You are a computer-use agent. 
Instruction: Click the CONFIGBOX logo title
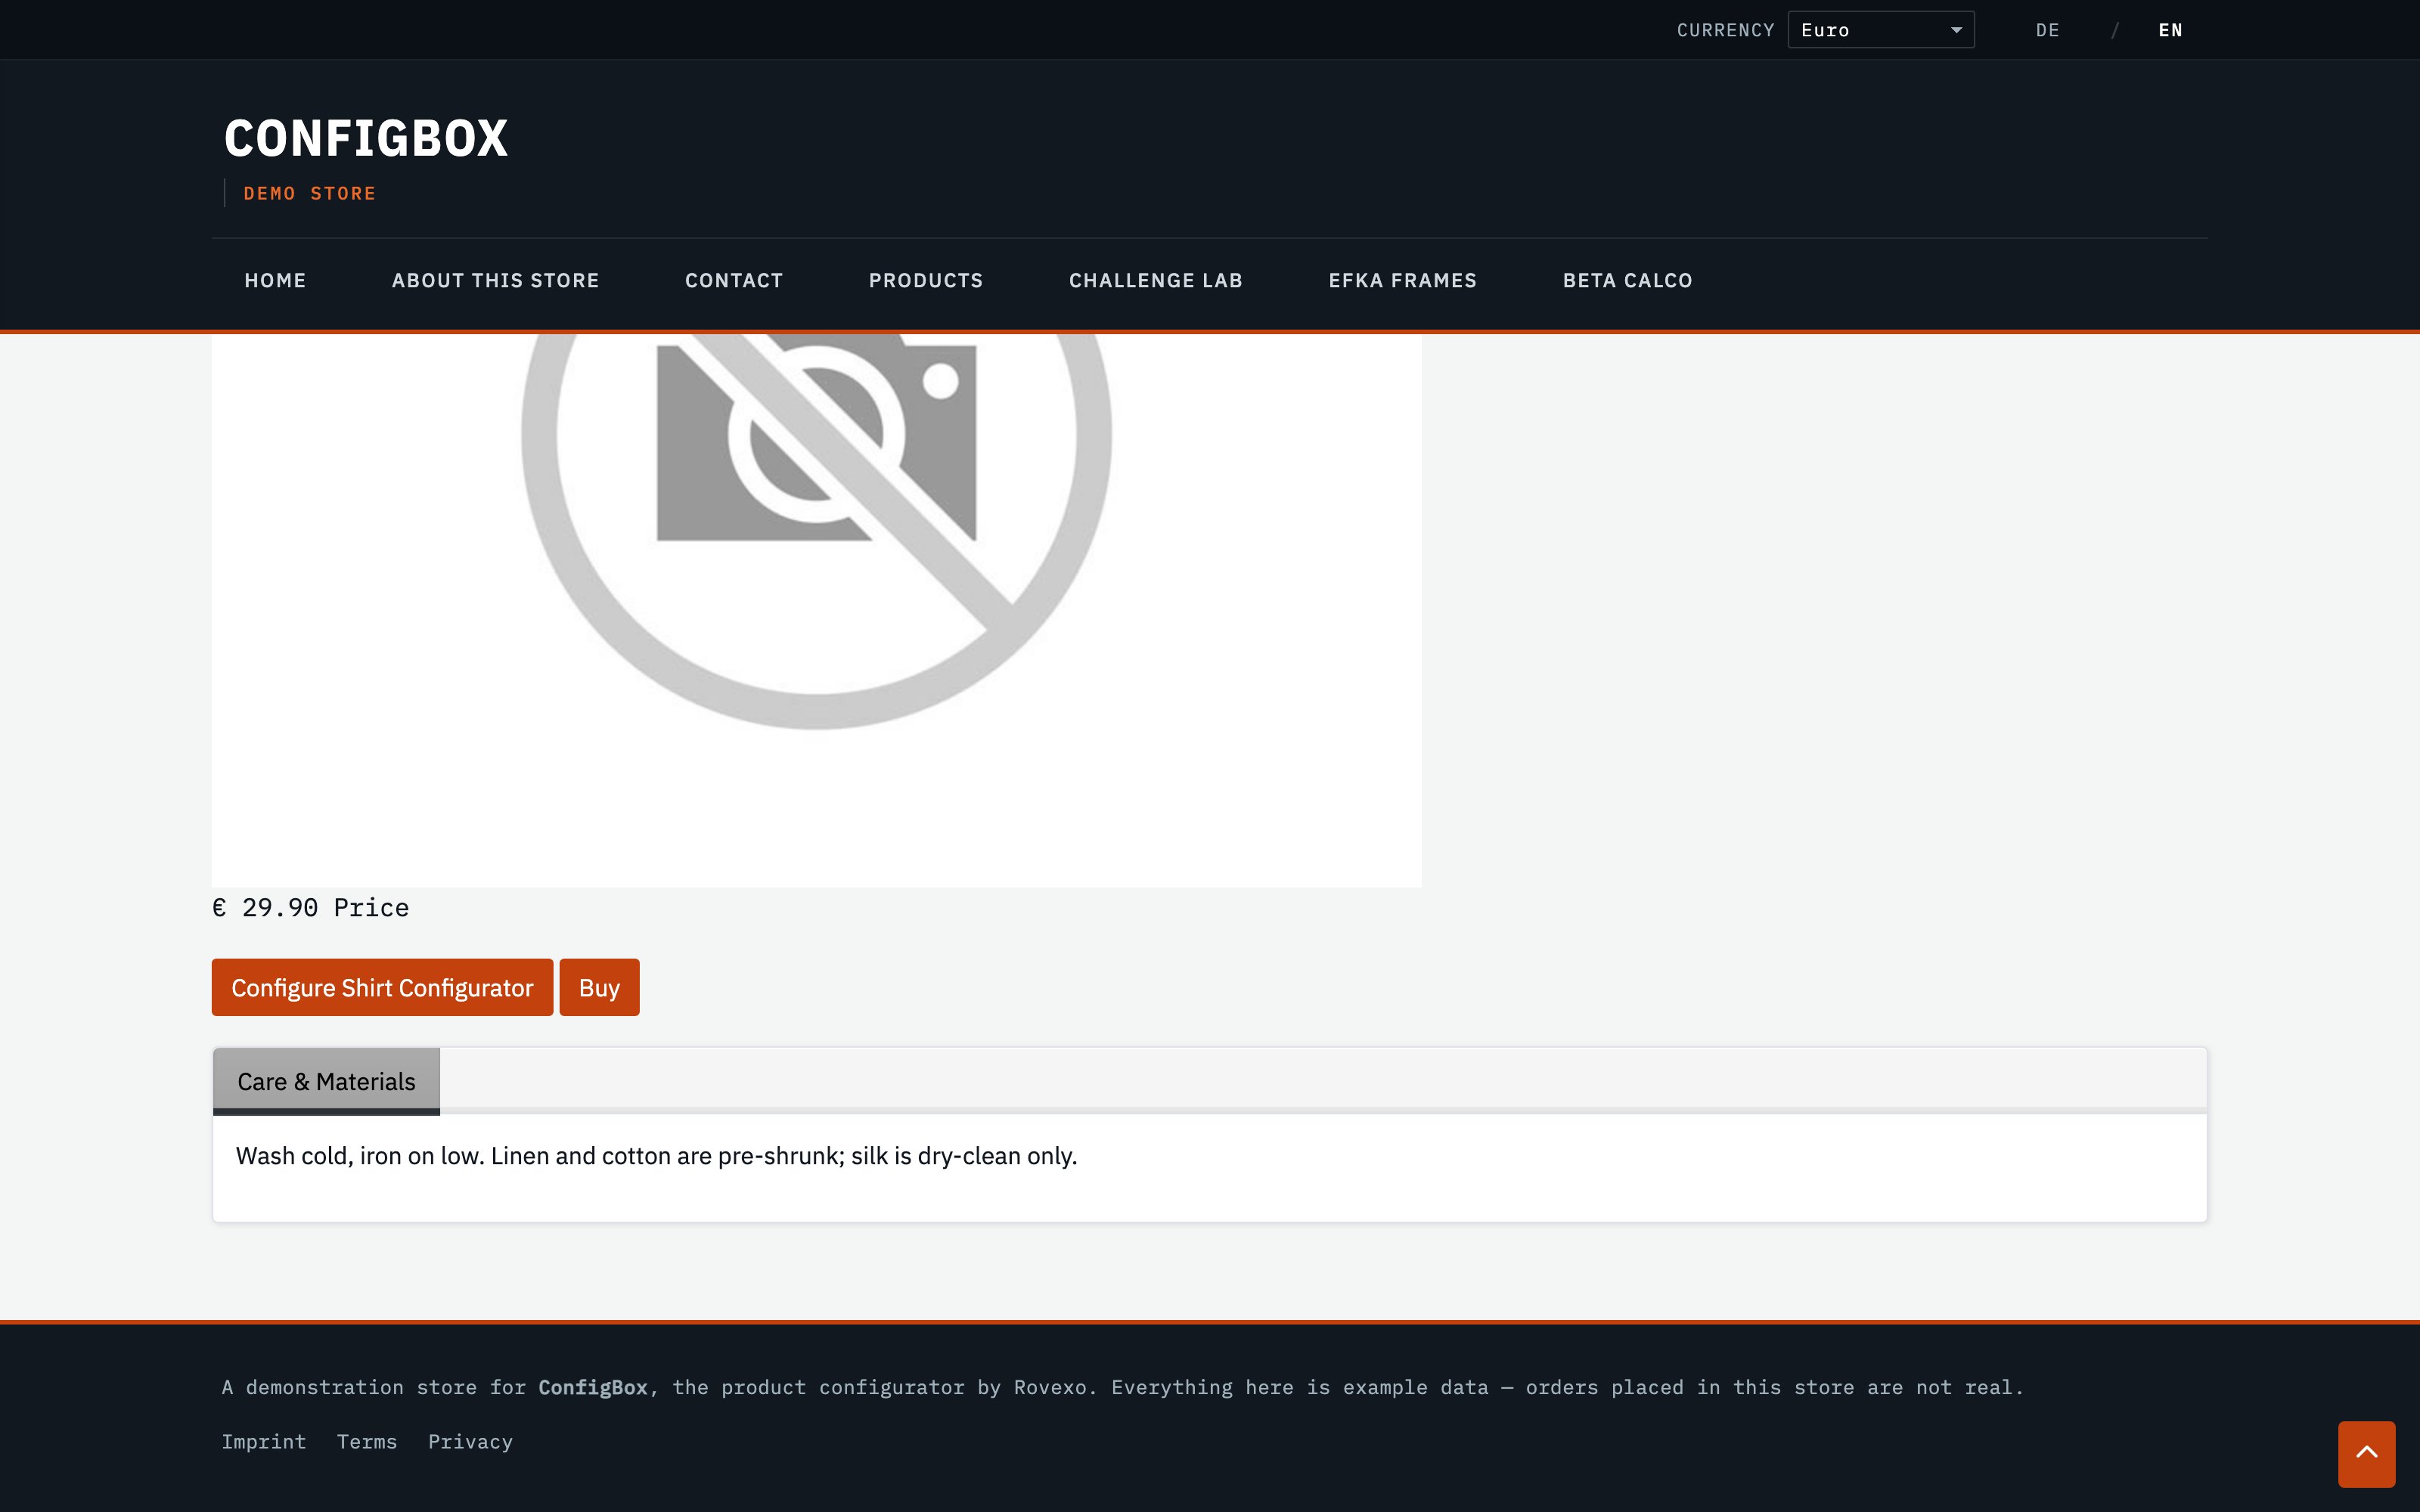click(366, 138)
